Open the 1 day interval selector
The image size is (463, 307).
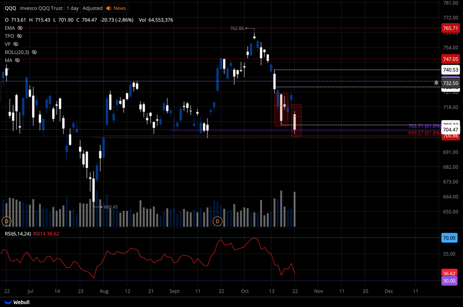point(73,8)
